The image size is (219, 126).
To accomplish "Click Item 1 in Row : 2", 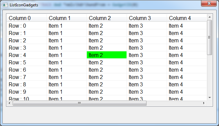I will pos(67,40).
